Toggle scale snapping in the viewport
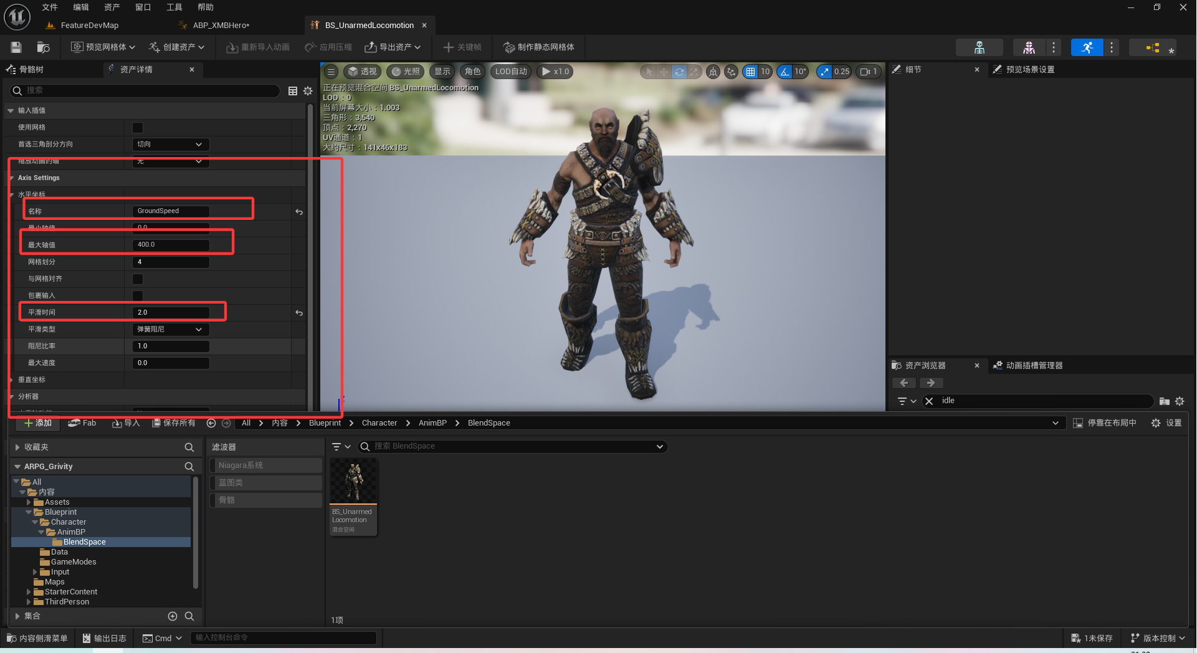 coord(824,72)
